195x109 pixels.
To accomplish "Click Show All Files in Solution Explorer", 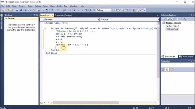I will pyautogui.click(x=168, y=19).
